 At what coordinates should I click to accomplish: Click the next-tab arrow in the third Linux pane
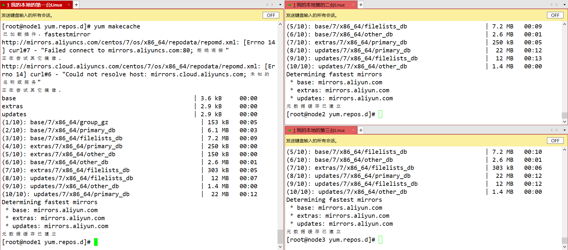(557, 130)
